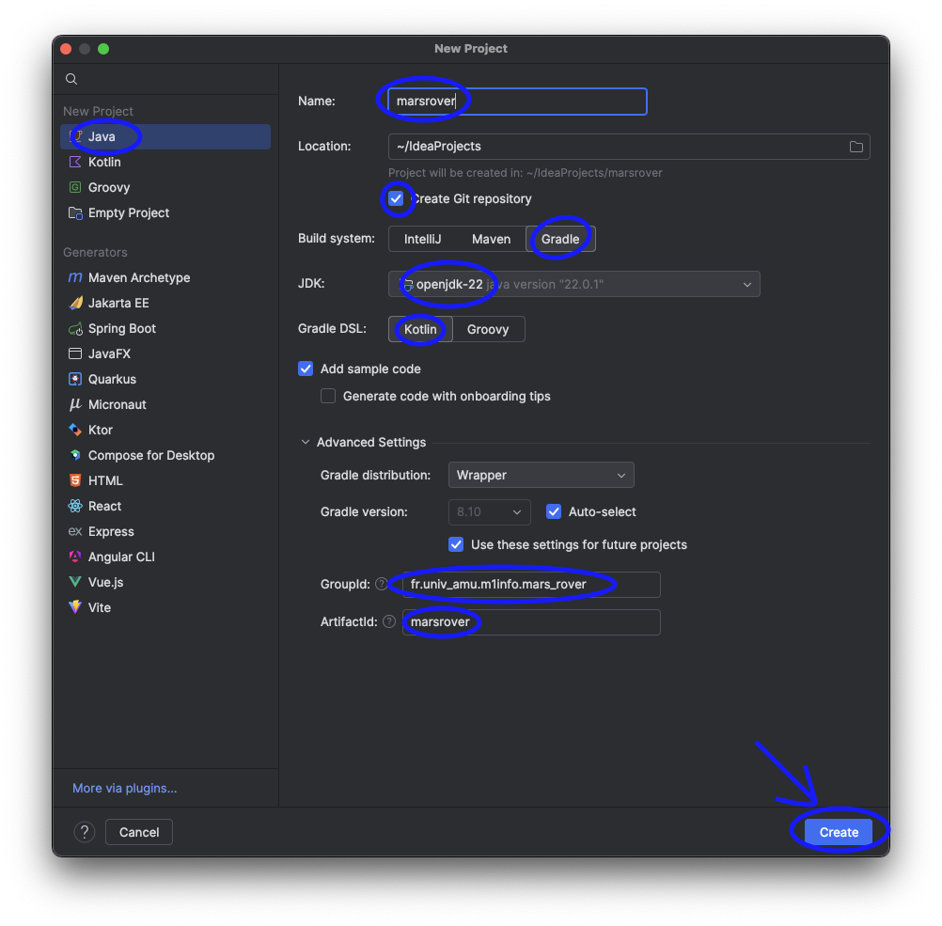The image size is (942, 926).
Task: Click the React generator icon
Action: coord(75,507)
